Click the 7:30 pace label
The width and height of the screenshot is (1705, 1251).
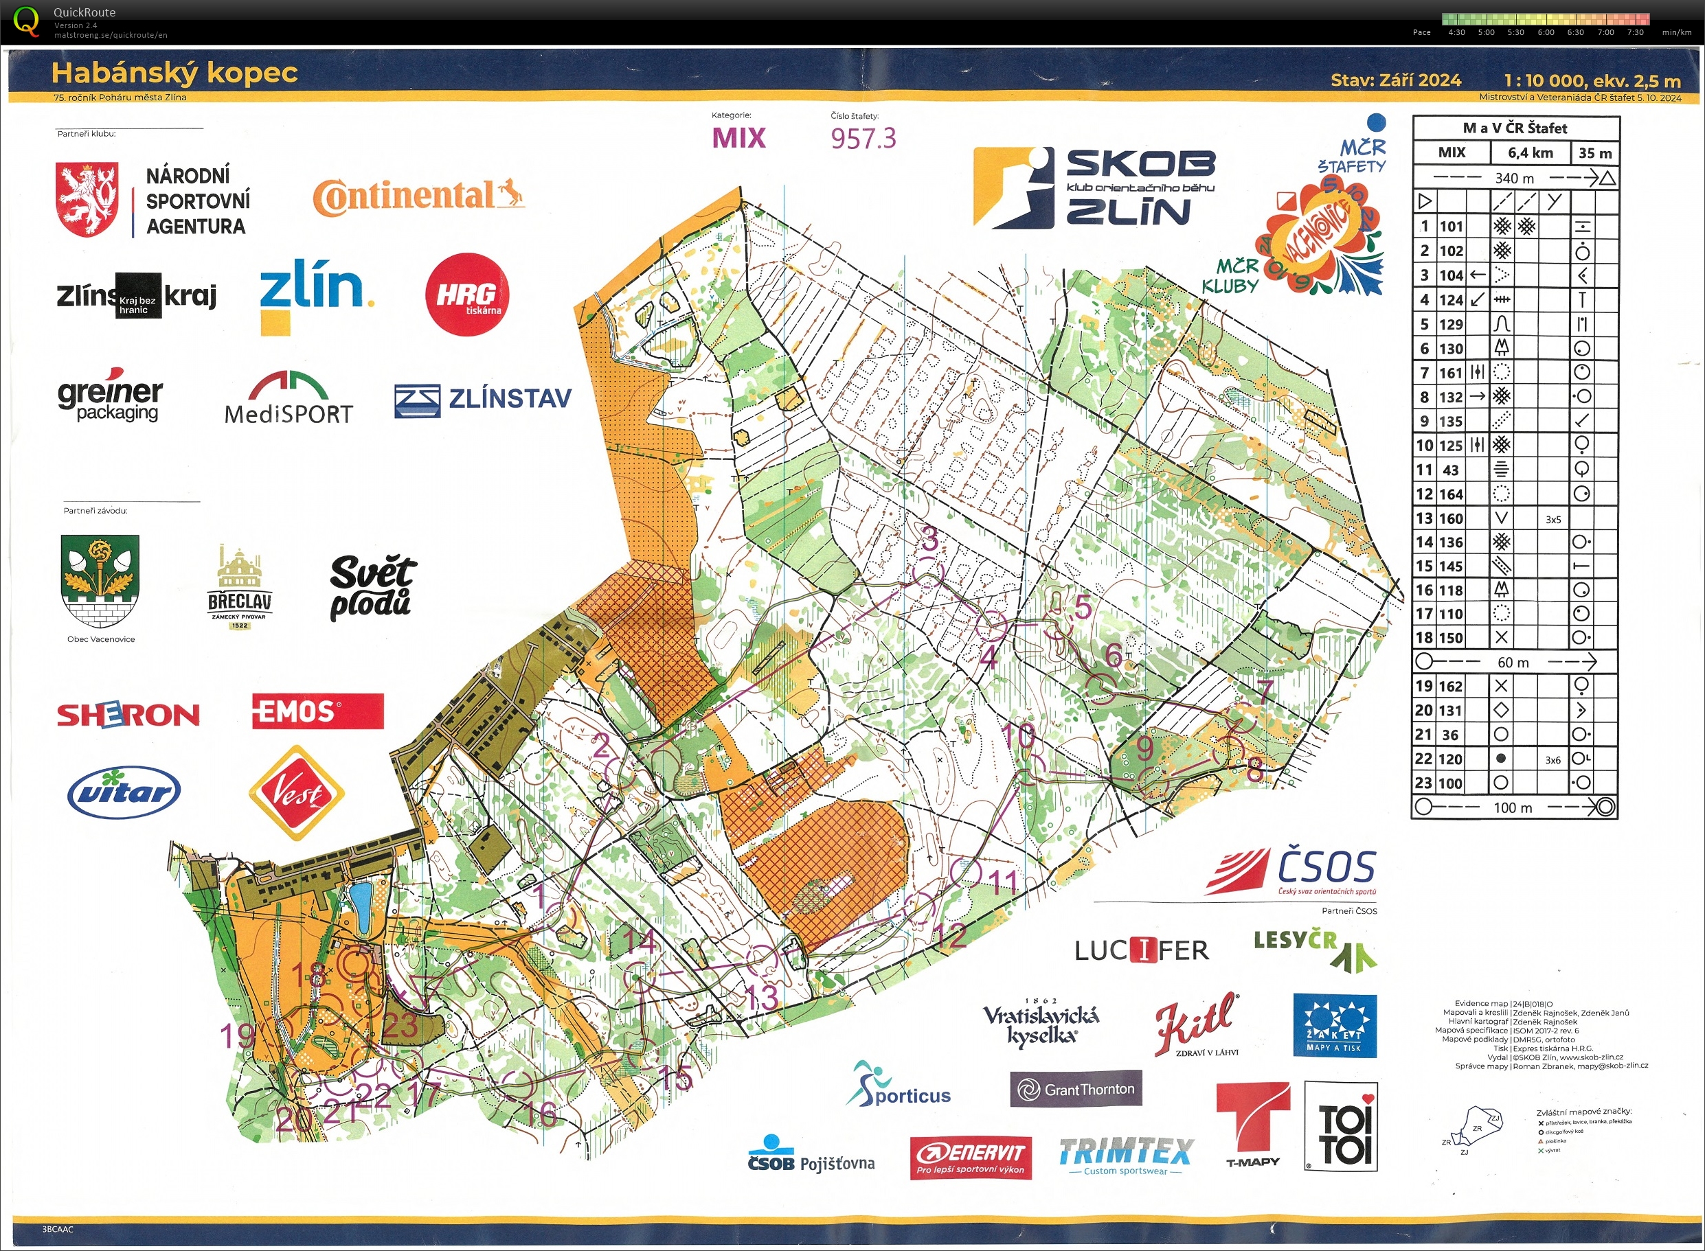[x=1636, y=32]
